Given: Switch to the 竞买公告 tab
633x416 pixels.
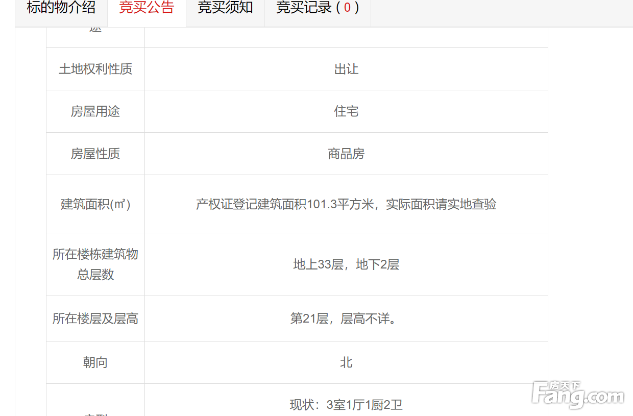Looking at the screenshot, I should 147,8.
